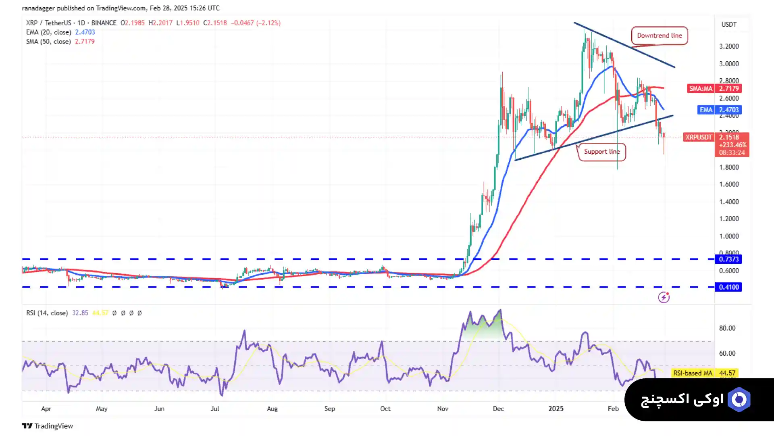The width and height of the screenshot is (774, 436).
Task: Click the 0.7373 horizontal level tag
Action: point(729,259)
